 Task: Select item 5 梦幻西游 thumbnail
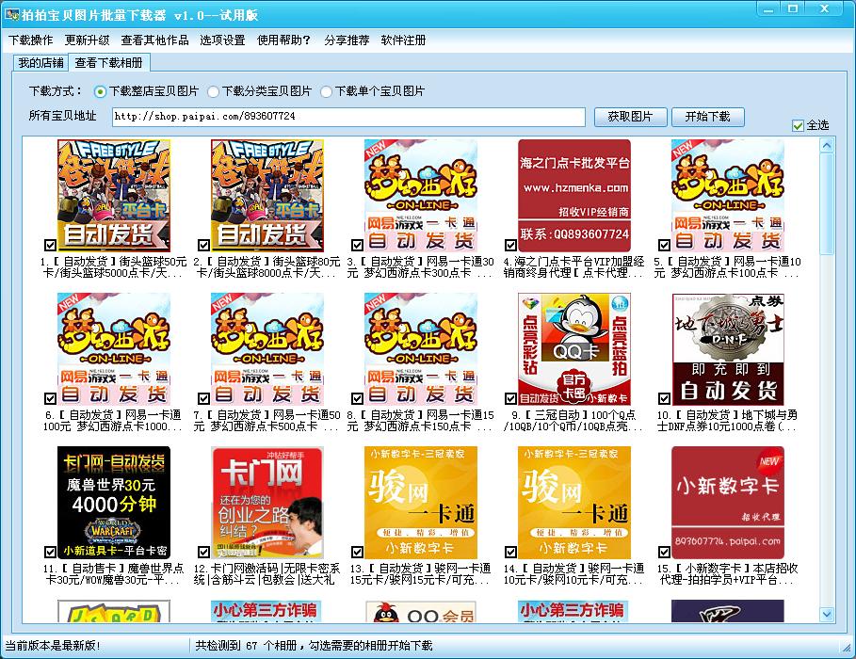tap(728, 196)
